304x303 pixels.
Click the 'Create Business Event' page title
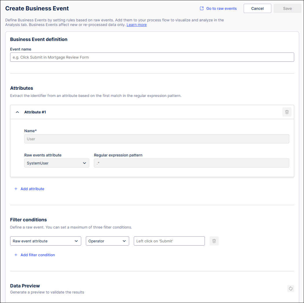pos(37,8)
